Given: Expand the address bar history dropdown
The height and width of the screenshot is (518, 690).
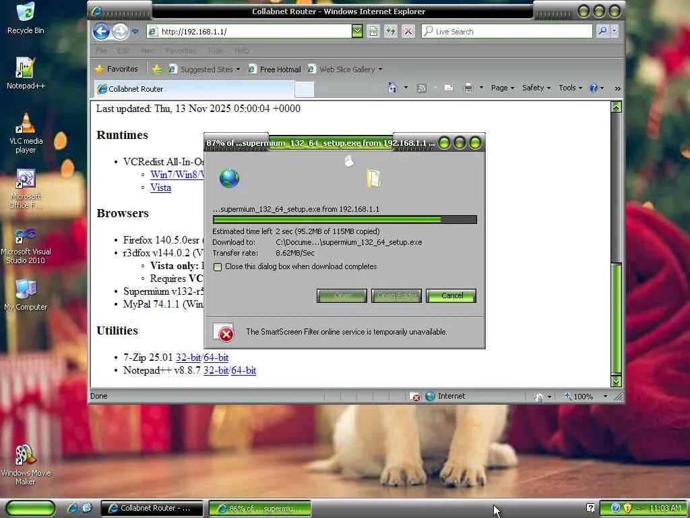Looking at the screenshot, I should (357, 31).
